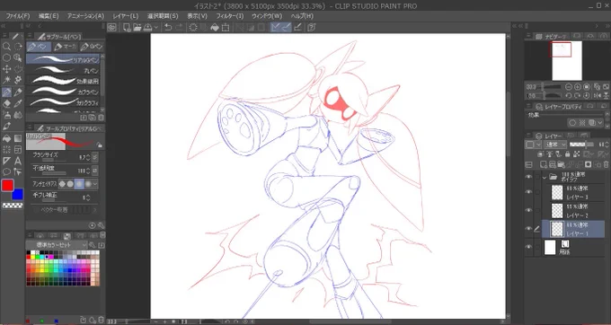Select the Pen tool in tool palette
The height and width of the screenshot is (325, 611).
tap(6, 92)
